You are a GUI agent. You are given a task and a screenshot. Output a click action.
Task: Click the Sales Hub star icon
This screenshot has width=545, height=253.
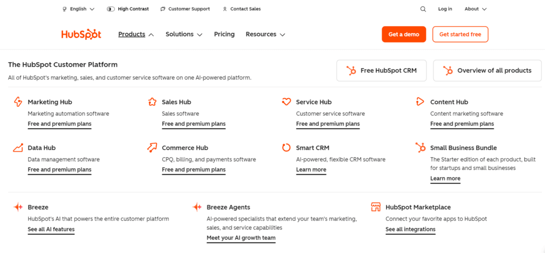[x=152, y=102]
